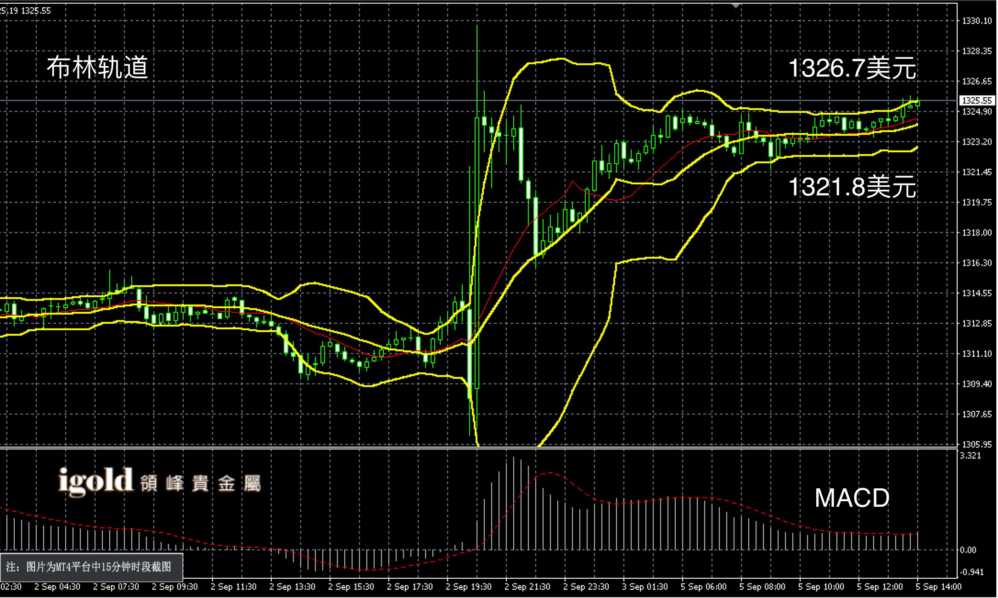This screenshot has height=598, width=998.
Task: Click the MACD scale value 3.321
Action: (x=970, y=455)
